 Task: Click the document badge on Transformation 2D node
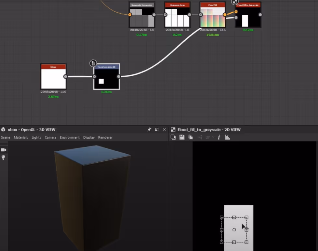tap(93, 63)
